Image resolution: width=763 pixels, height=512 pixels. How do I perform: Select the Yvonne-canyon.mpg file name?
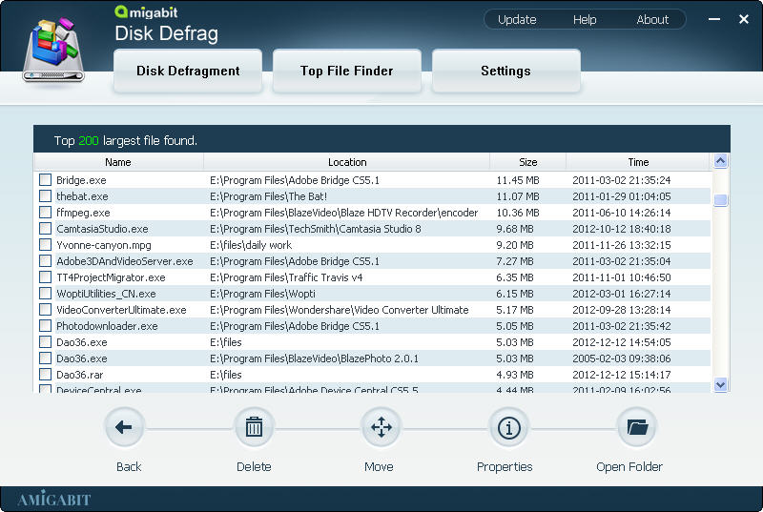pyautogui.click(x=104, y=245)
